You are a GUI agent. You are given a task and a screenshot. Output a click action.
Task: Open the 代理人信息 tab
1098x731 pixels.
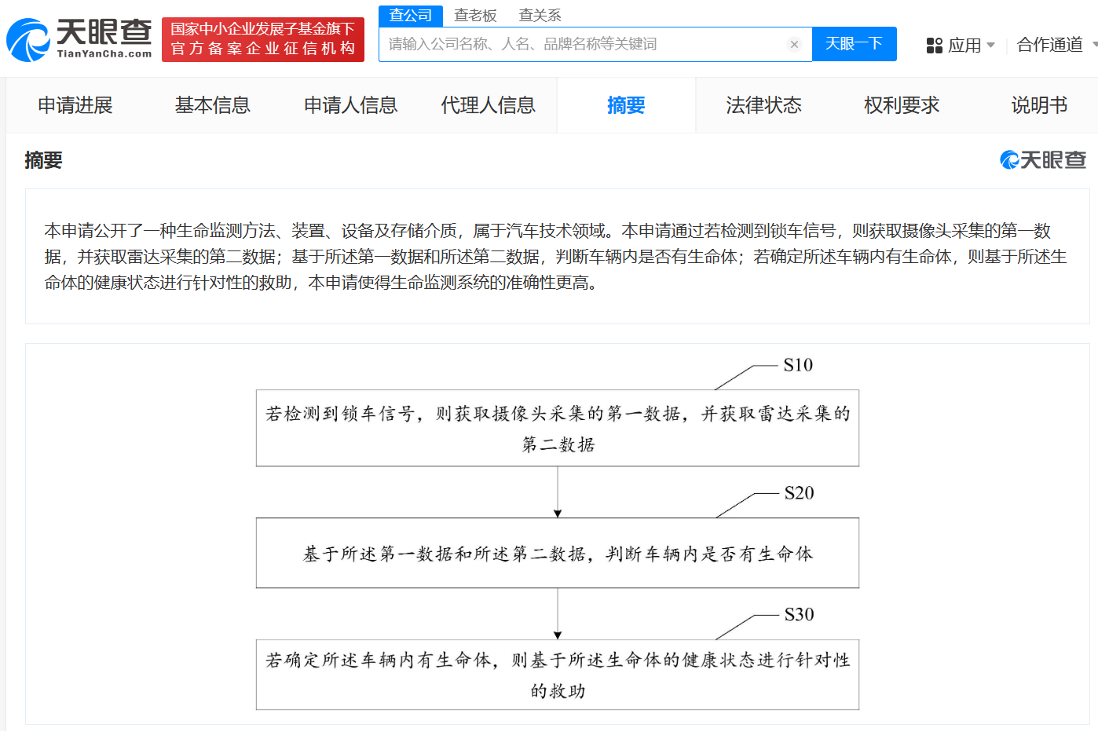coord(488,105)
